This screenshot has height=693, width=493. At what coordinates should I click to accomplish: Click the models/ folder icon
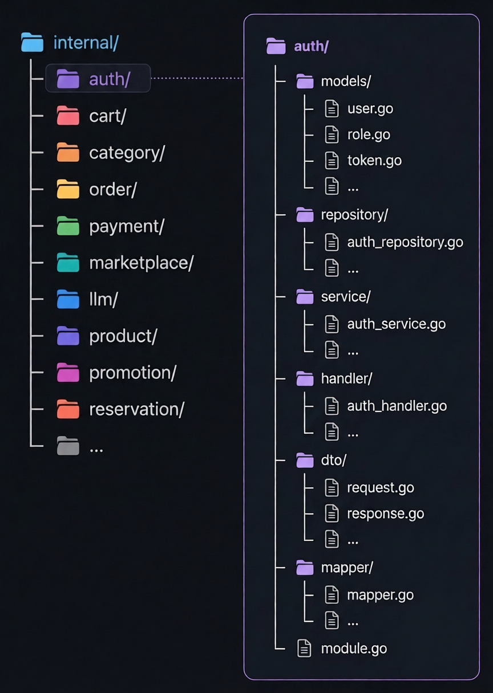305,81
